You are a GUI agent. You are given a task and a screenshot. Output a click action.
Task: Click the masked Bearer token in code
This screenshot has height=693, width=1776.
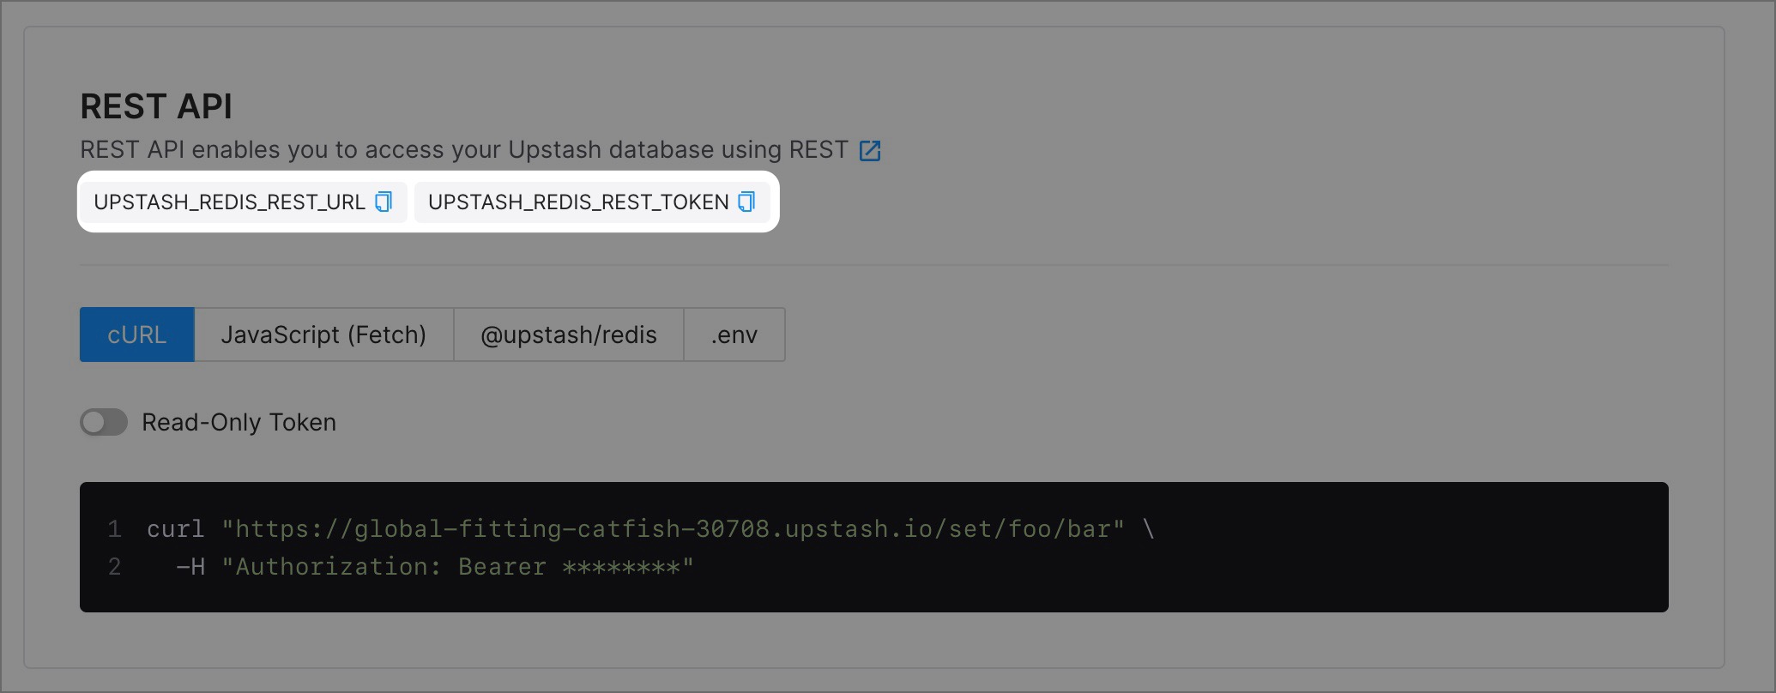[621, 567]
